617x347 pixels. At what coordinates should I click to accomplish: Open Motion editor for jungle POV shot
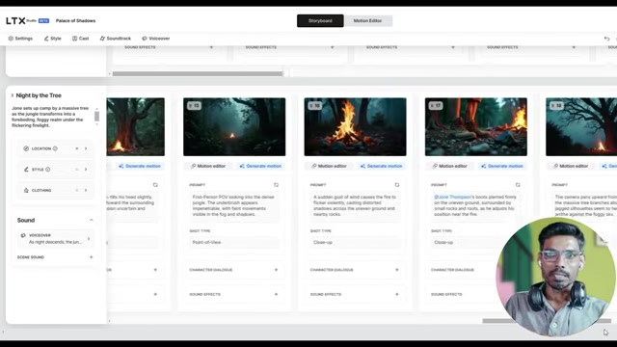[x=208, y=166]
